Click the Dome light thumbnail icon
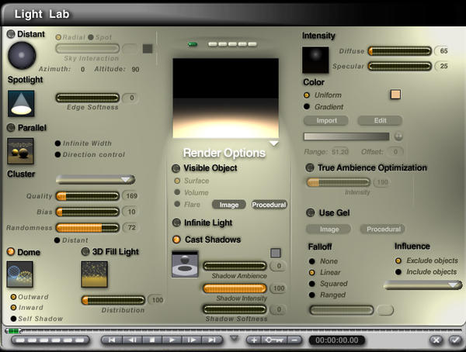 pos(20,274)
